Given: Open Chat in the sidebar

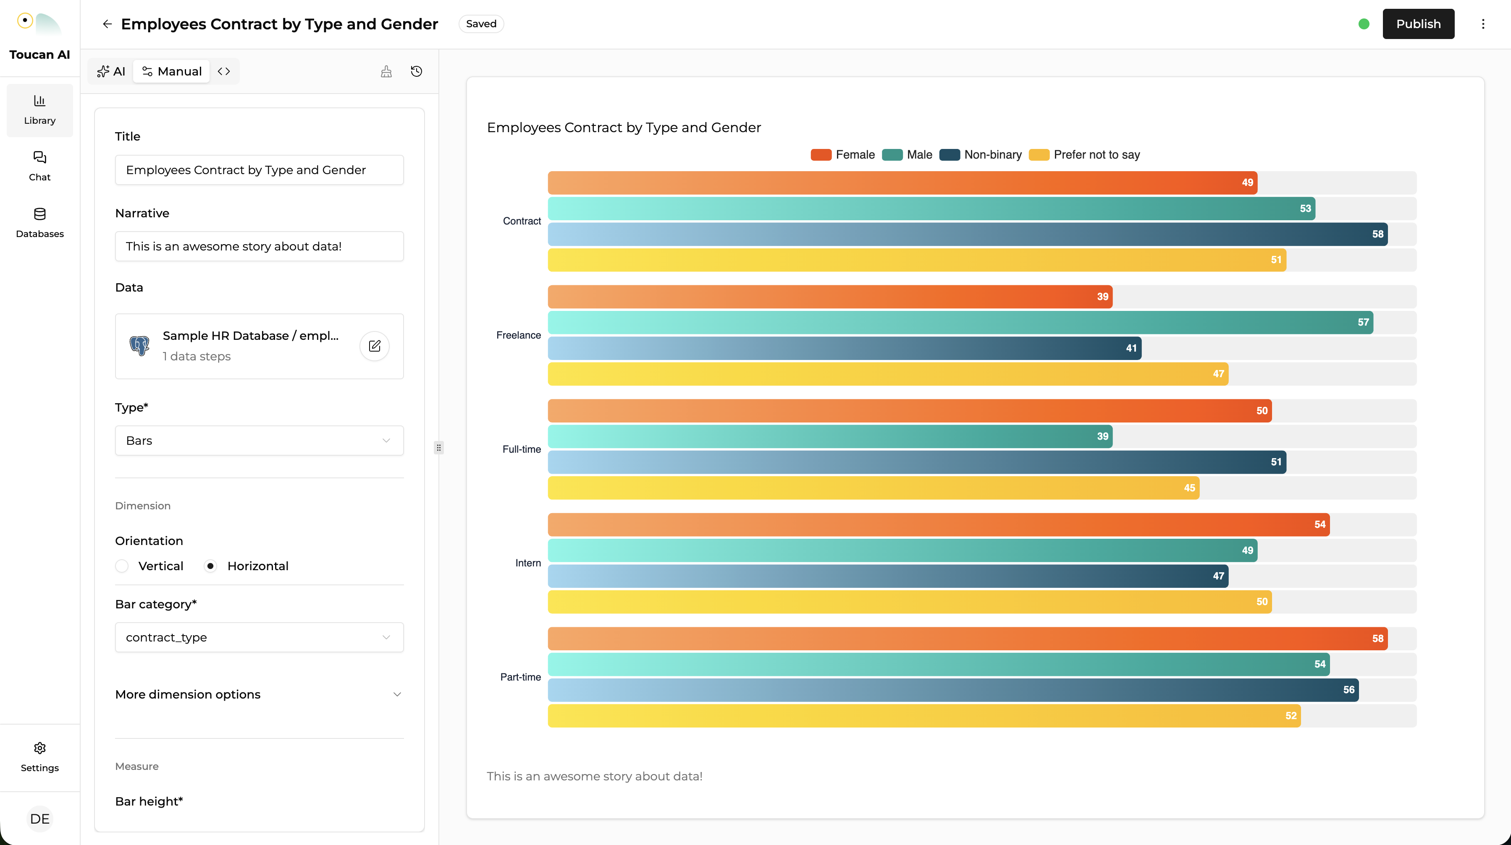Looking at the screenshot, I should pos(39,166).
